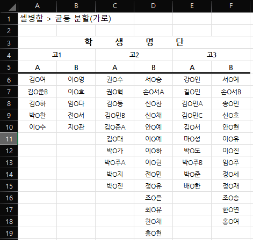
Task: Click cell '홍O현'
Action: 154,233
